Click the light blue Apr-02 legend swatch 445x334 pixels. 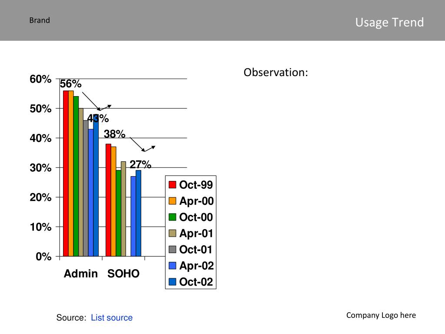point(172,266)
